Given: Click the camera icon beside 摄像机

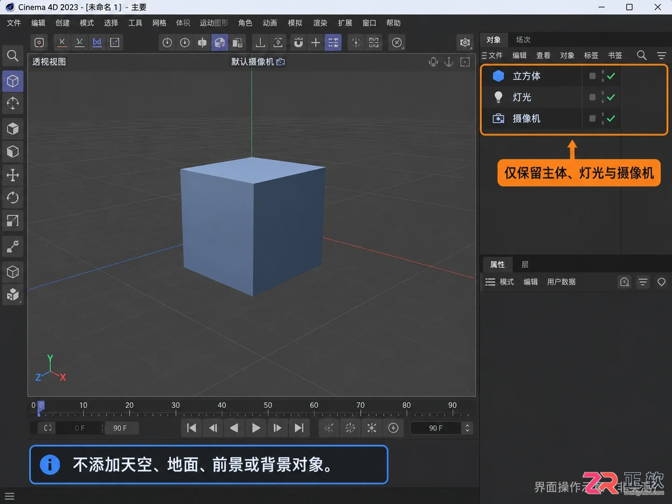Looking at the screenshot, I should [498, 119].
